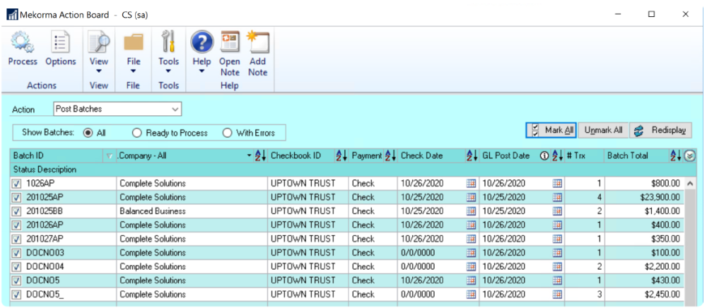Expand the Action dropdown showing Post Batches
Image resolution: width=707 pixels, height=308 pixels.
[x=175, y=109]
